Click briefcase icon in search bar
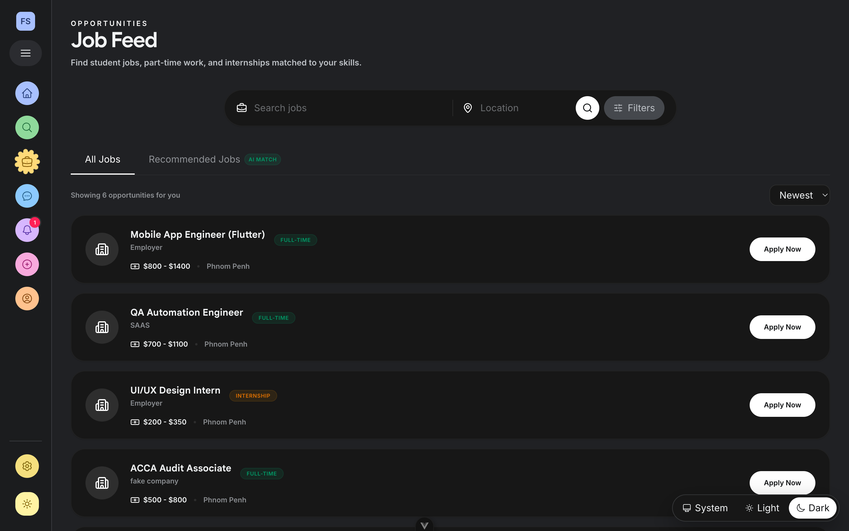The width and height of the screenshot is (849, 531). [242, 108]
